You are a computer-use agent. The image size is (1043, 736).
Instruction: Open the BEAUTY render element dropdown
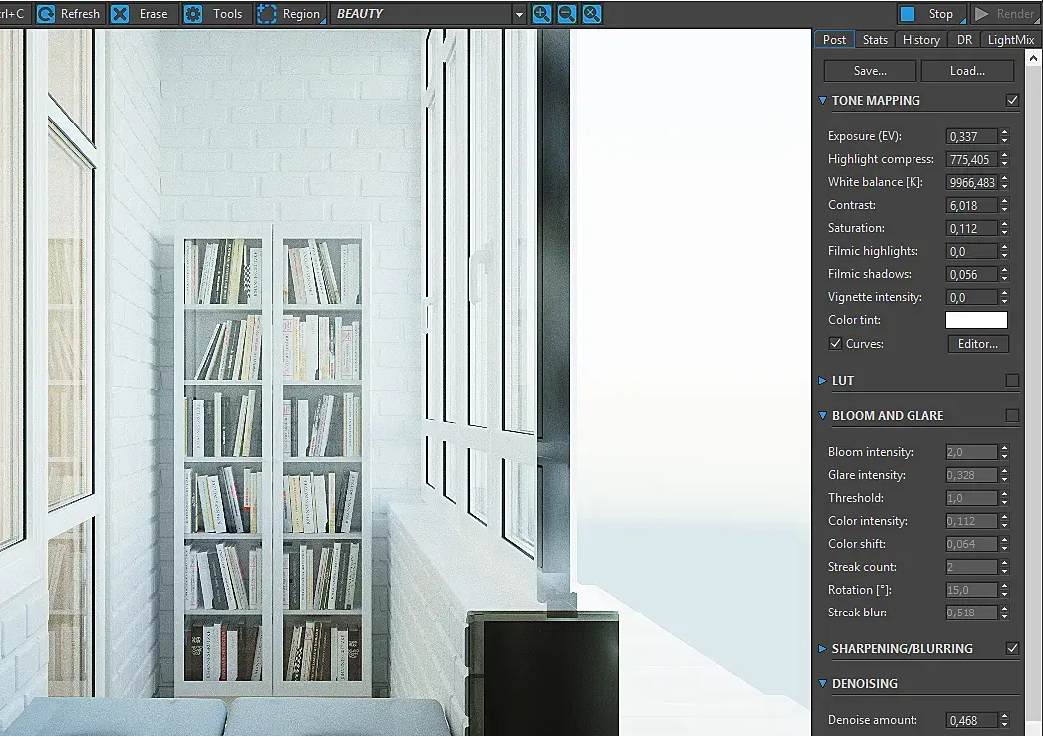tap(519, 14)
